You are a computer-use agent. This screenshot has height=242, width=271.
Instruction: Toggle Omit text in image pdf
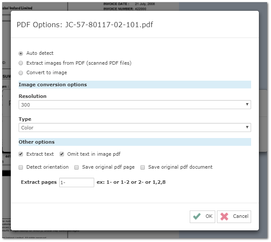coord(62,154)
